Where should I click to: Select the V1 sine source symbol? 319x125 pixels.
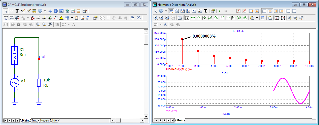tap(14, 82)
